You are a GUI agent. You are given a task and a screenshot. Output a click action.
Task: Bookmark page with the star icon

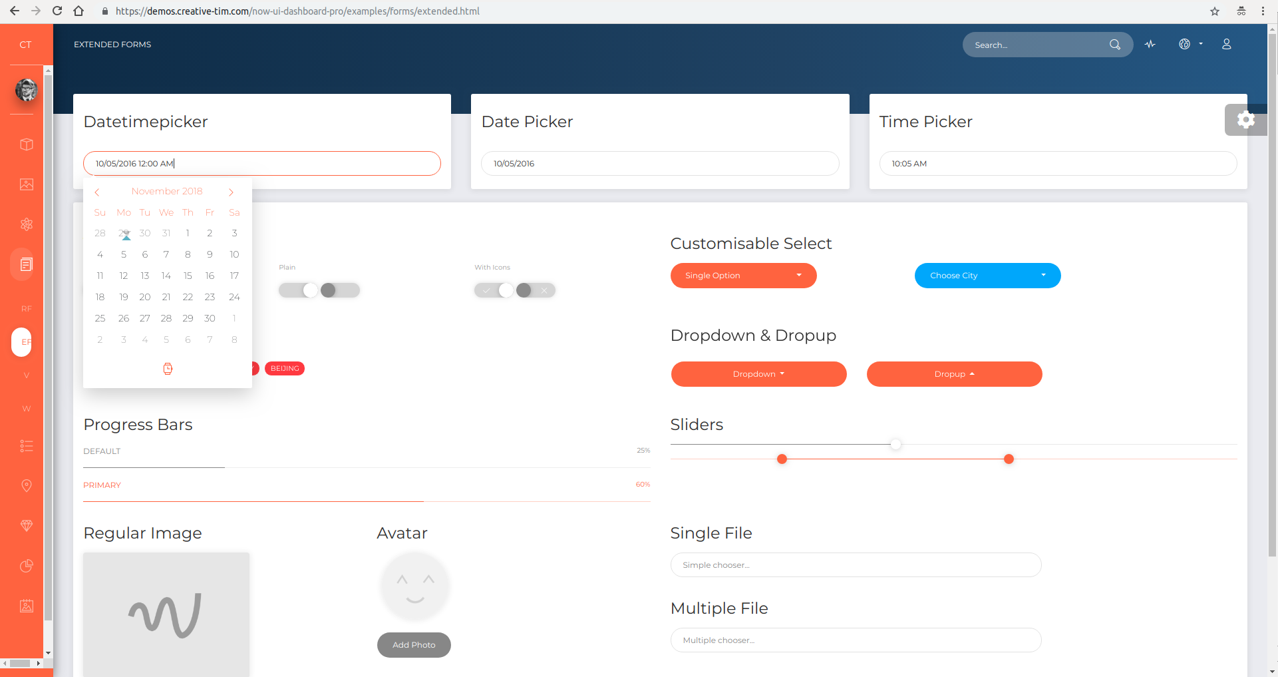pos(1215,11)
